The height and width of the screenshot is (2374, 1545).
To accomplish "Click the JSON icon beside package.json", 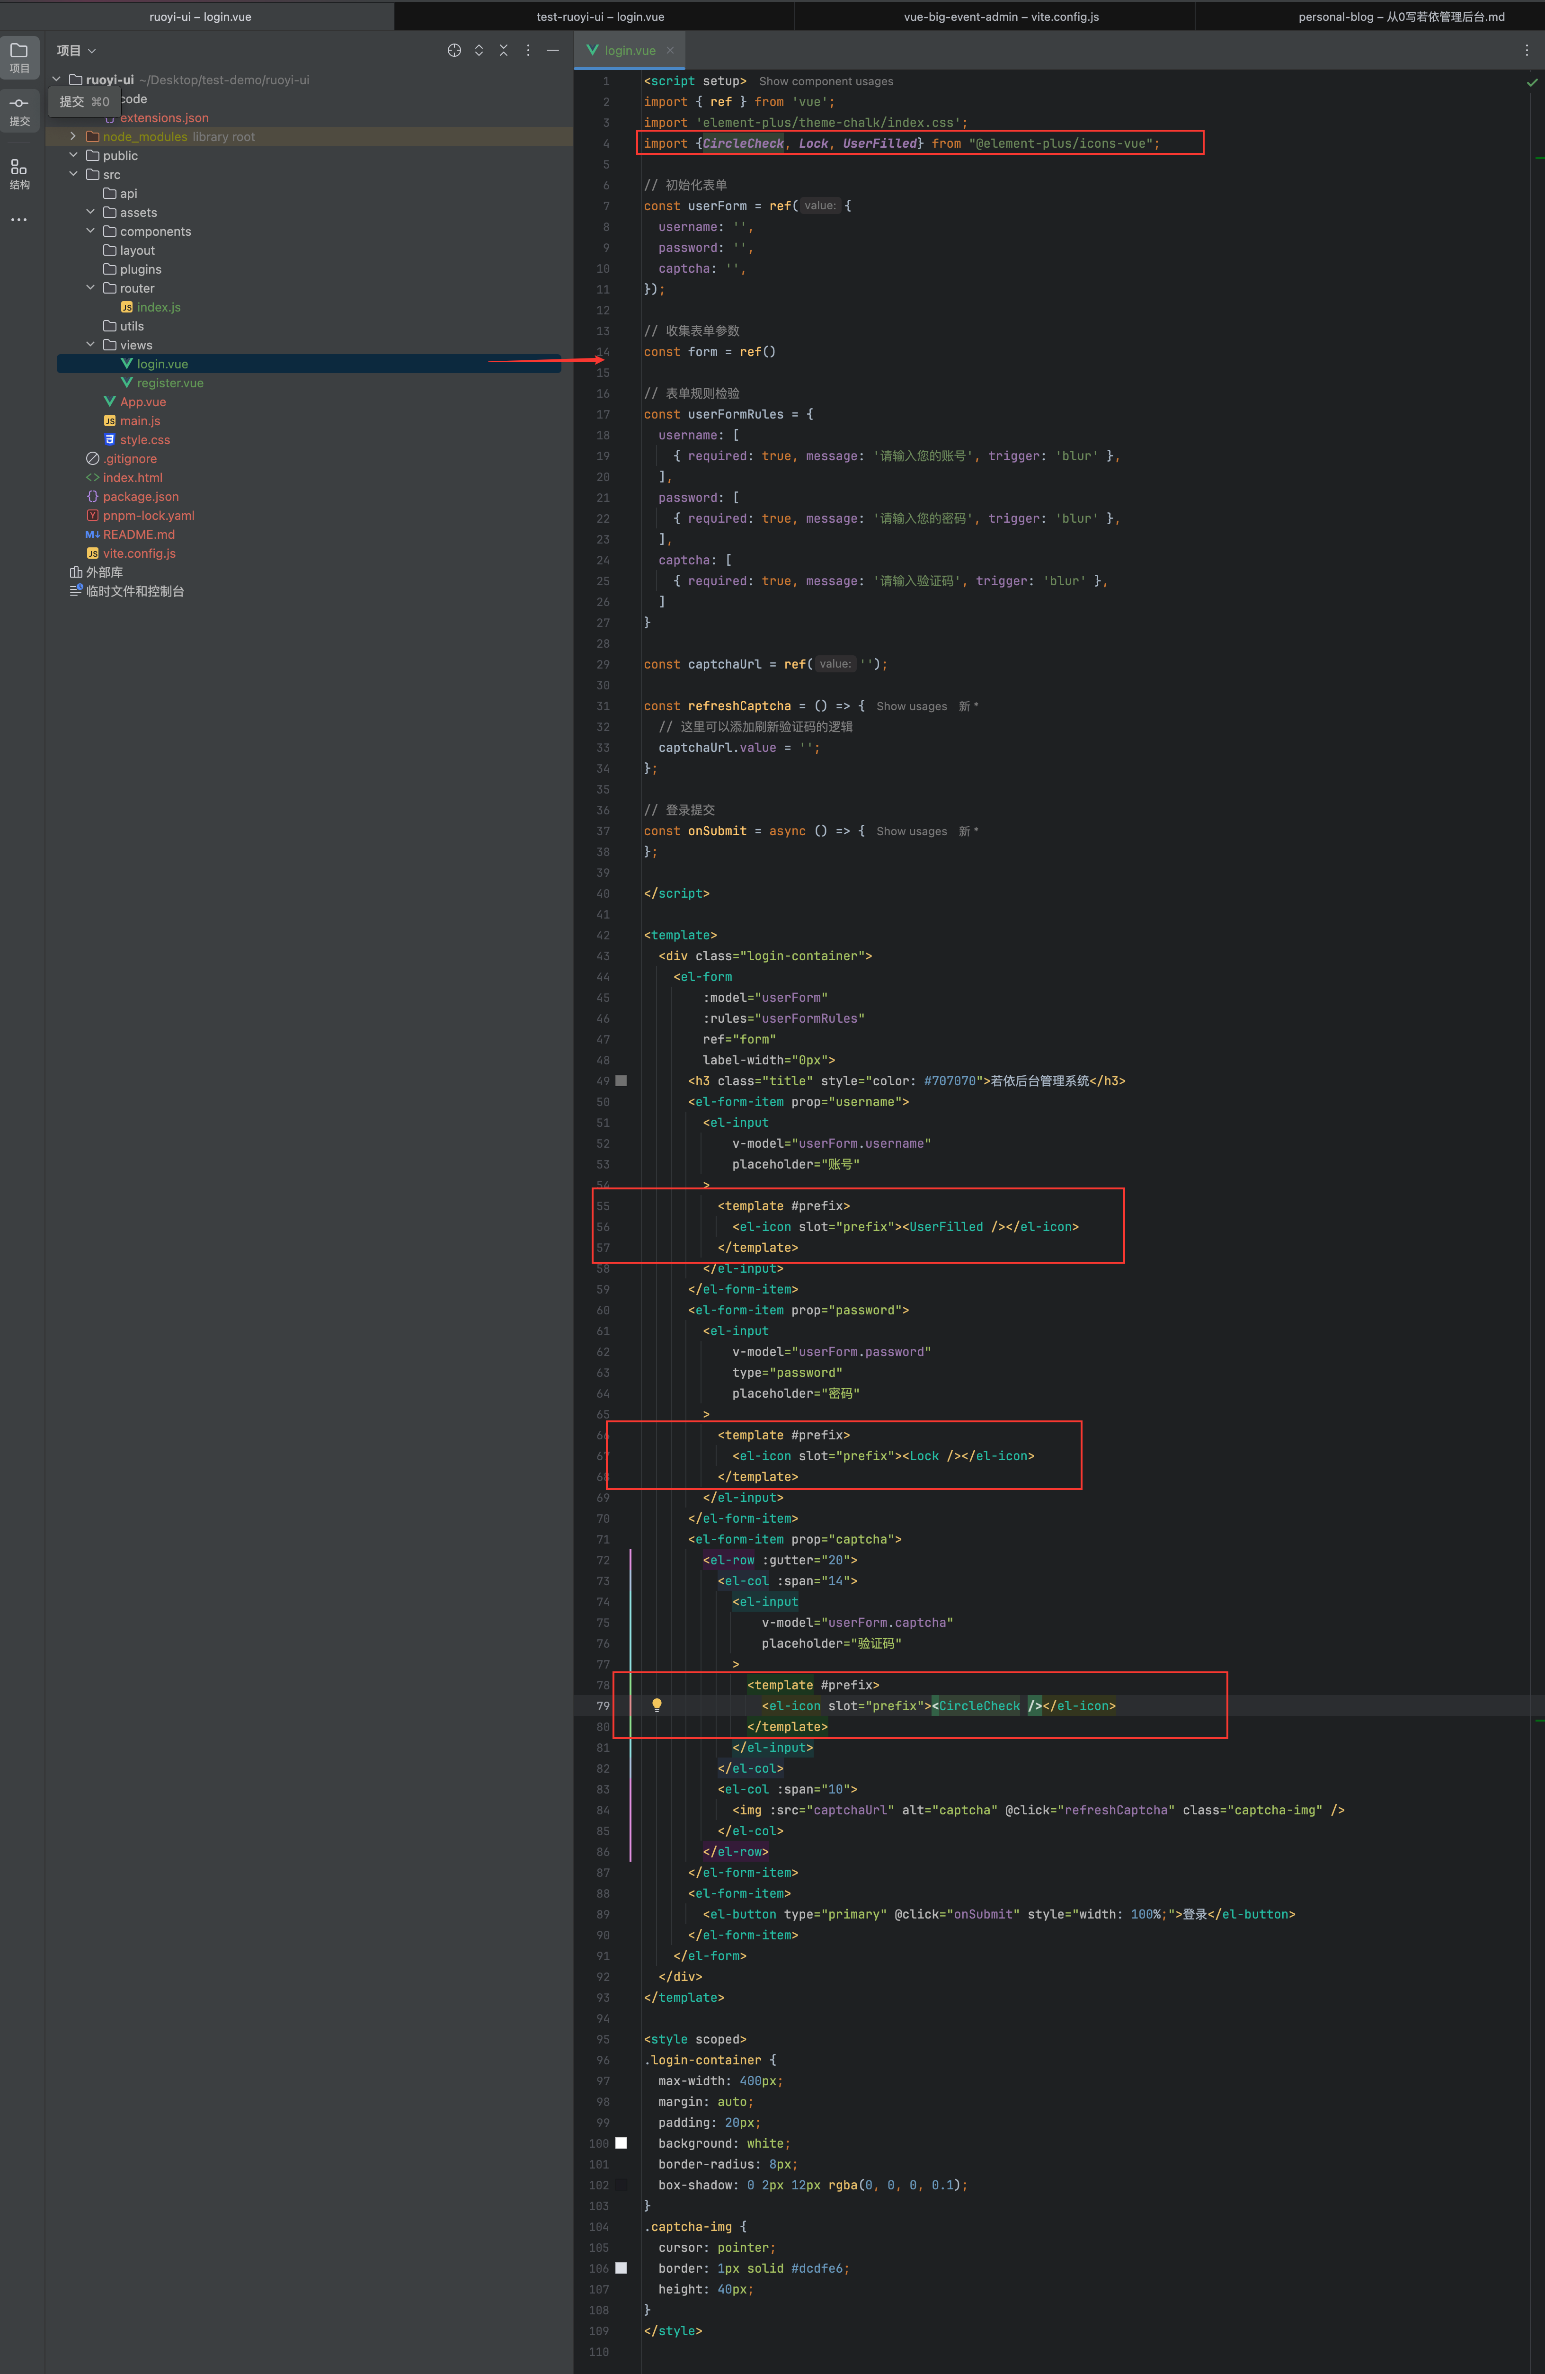I will pos(93,496).
